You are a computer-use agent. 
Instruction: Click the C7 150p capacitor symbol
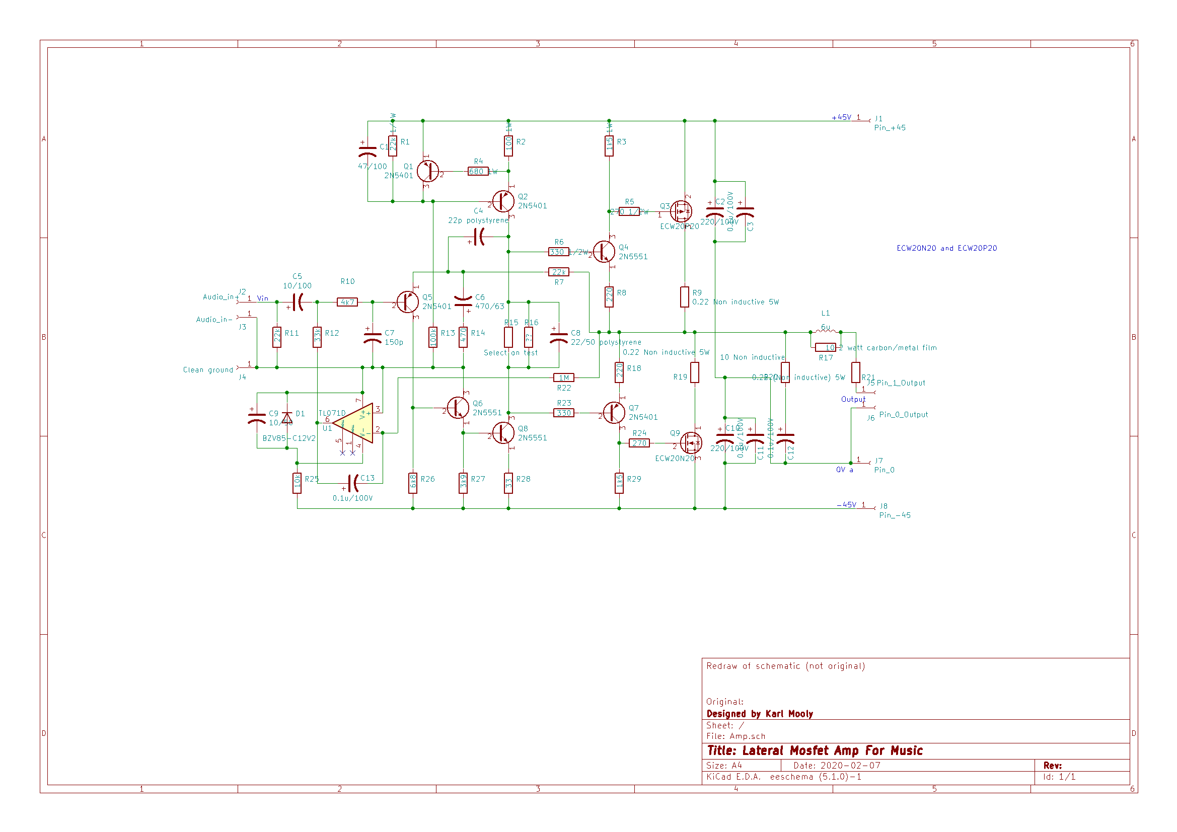[373, 337]
